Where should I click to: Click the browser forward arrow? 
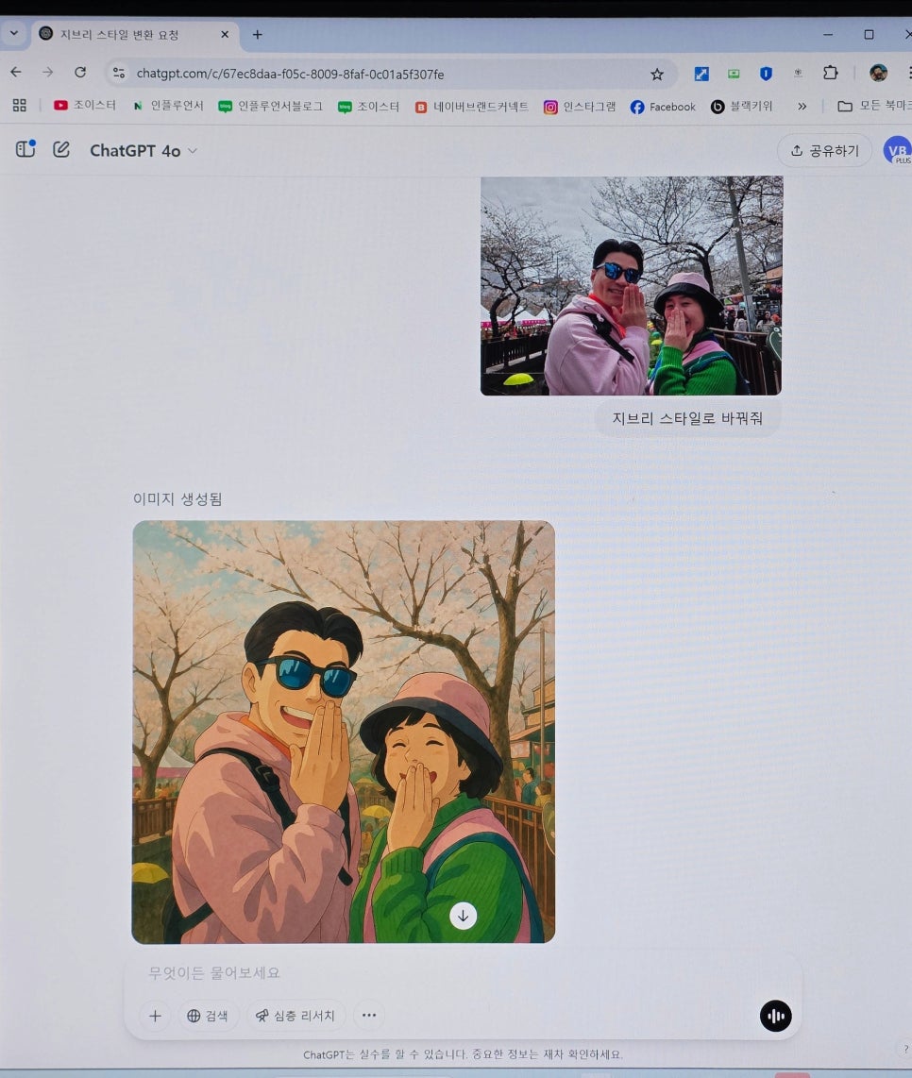pos(47,72)
